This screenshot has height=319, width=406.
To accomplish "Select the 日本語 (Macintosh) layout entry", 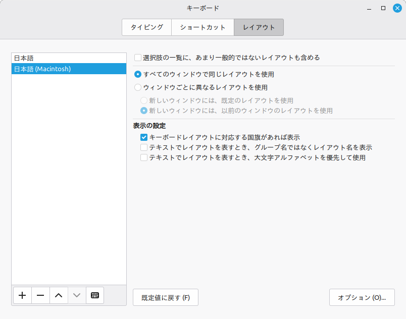I will tap(69, 69).
